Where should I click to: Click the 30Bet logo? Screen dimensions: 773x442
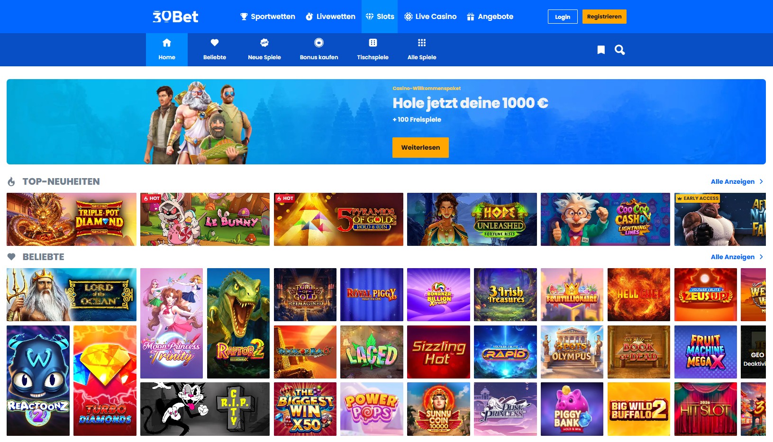[175, 17]
